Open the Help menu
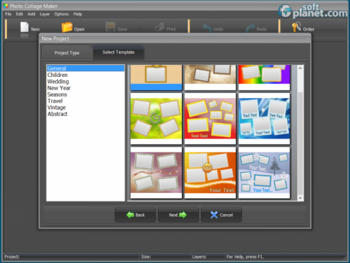Viewport: 350px width, 263px height. (78, 14)
